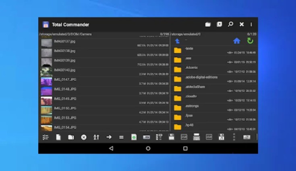Click the first shell toolbar icon
296x171 pixels.
[x=184, y=137]
